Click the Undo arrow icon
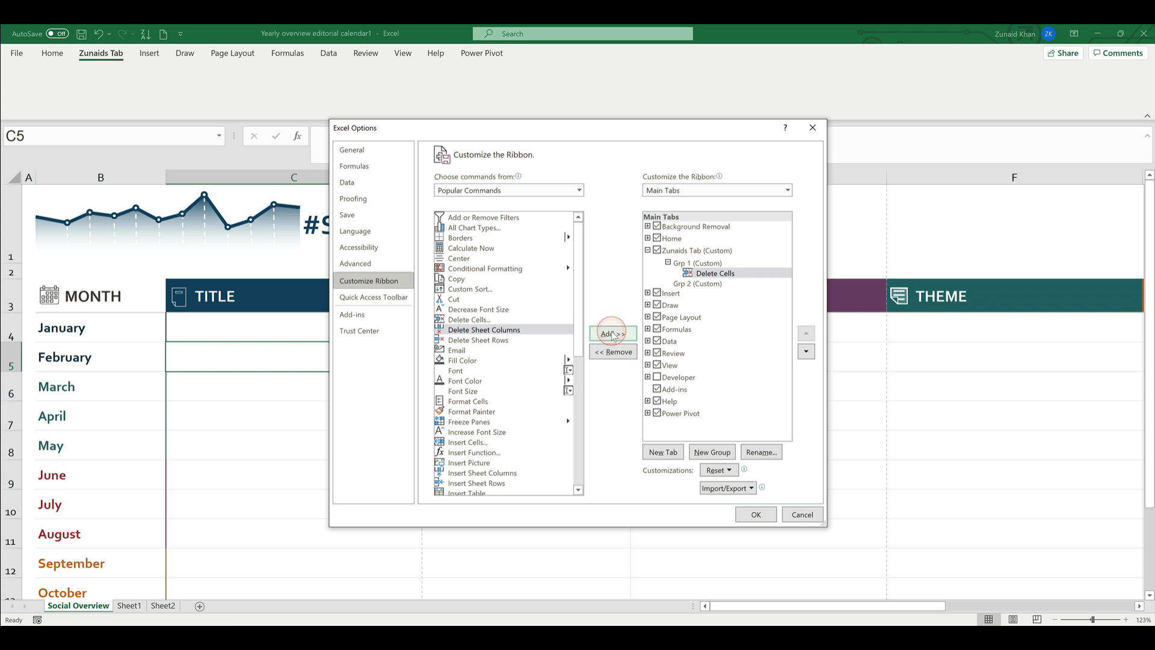 (98, 34)
